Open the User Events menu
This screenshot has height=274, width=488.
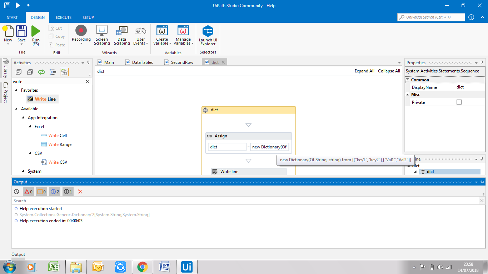(140, 35)
